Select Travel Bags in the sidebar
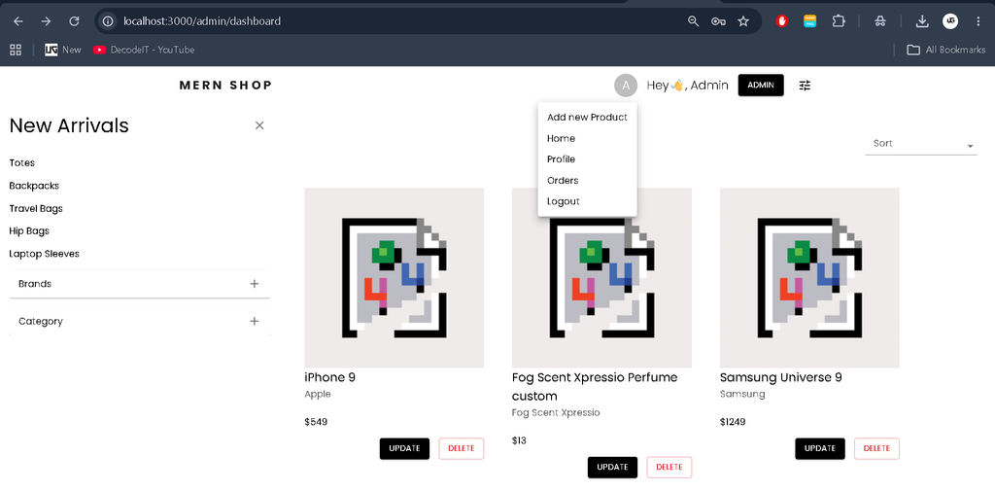 tap(36, 208)
